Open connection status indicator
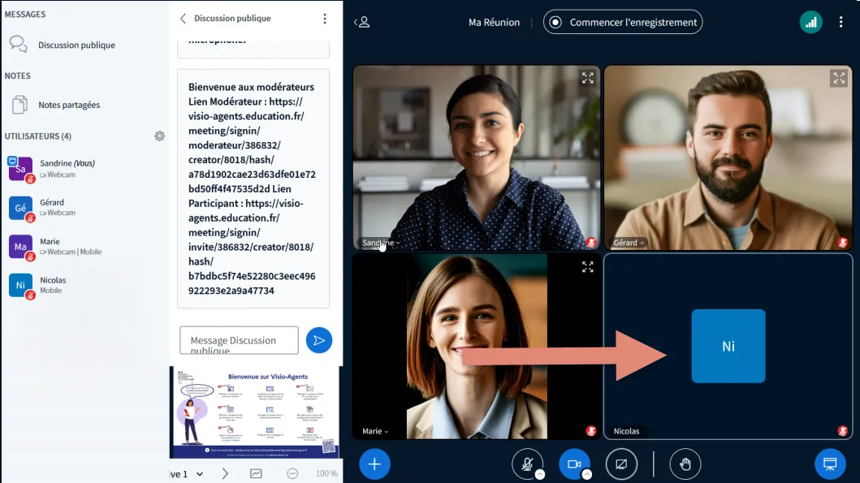This screenshot has height=483, width=860. click(x=810, y=23)
